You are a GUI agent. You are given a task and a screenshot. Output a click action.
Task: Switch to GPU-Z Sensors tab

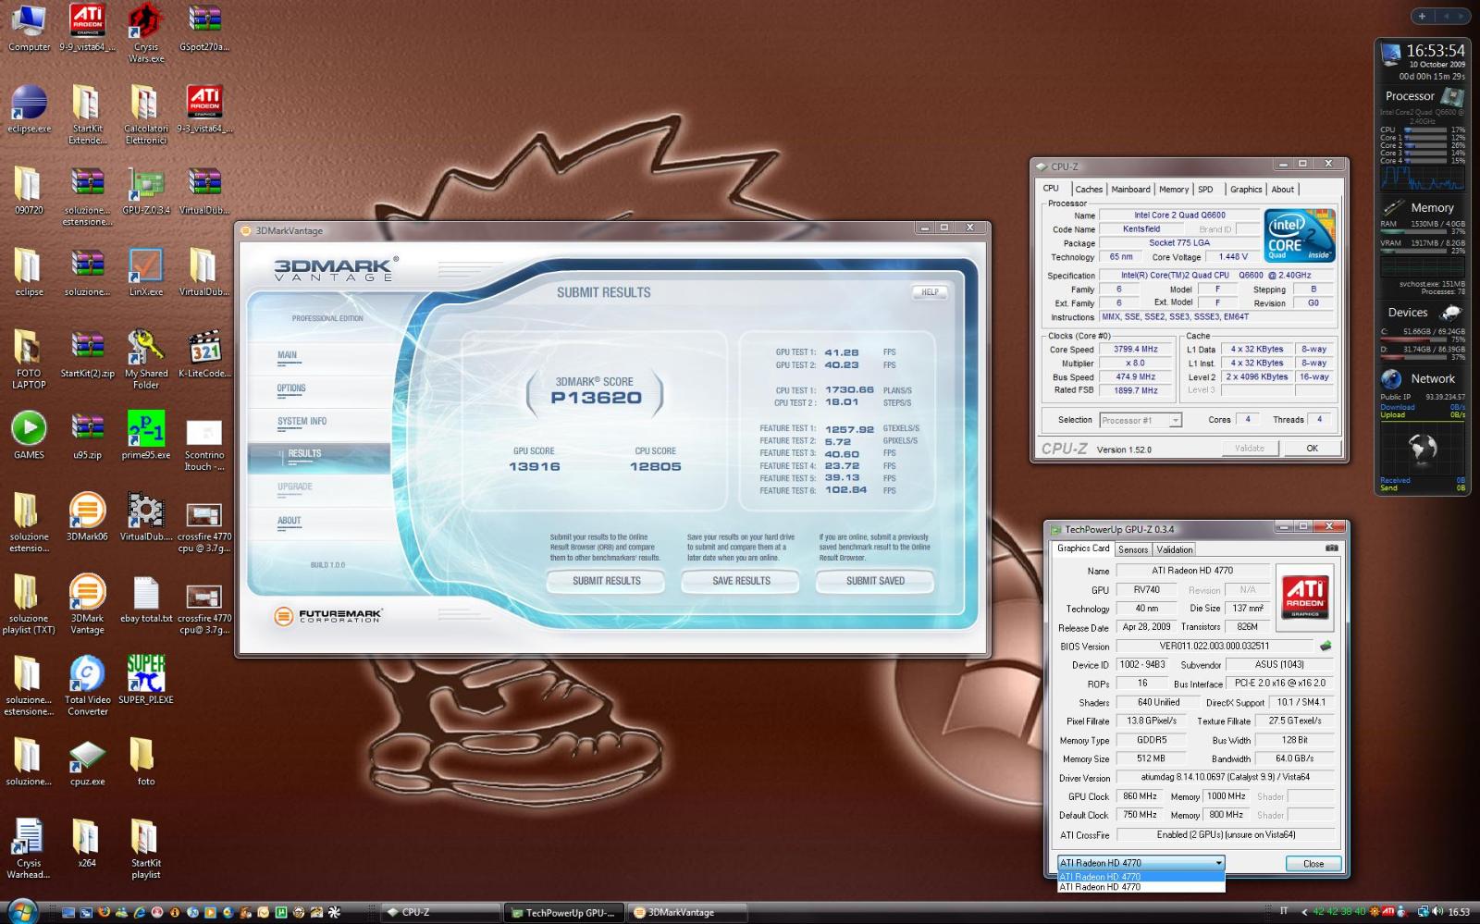tap(1132, 549)
